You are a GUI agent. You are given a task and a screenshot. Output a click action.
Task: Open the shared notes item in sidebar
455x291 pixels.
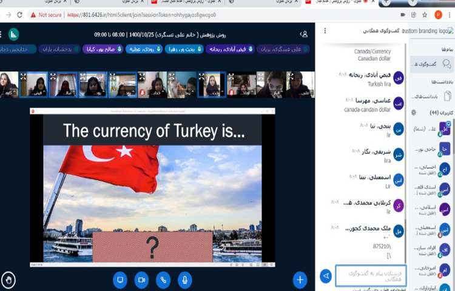pyautogui.click(x=431, y=96)
